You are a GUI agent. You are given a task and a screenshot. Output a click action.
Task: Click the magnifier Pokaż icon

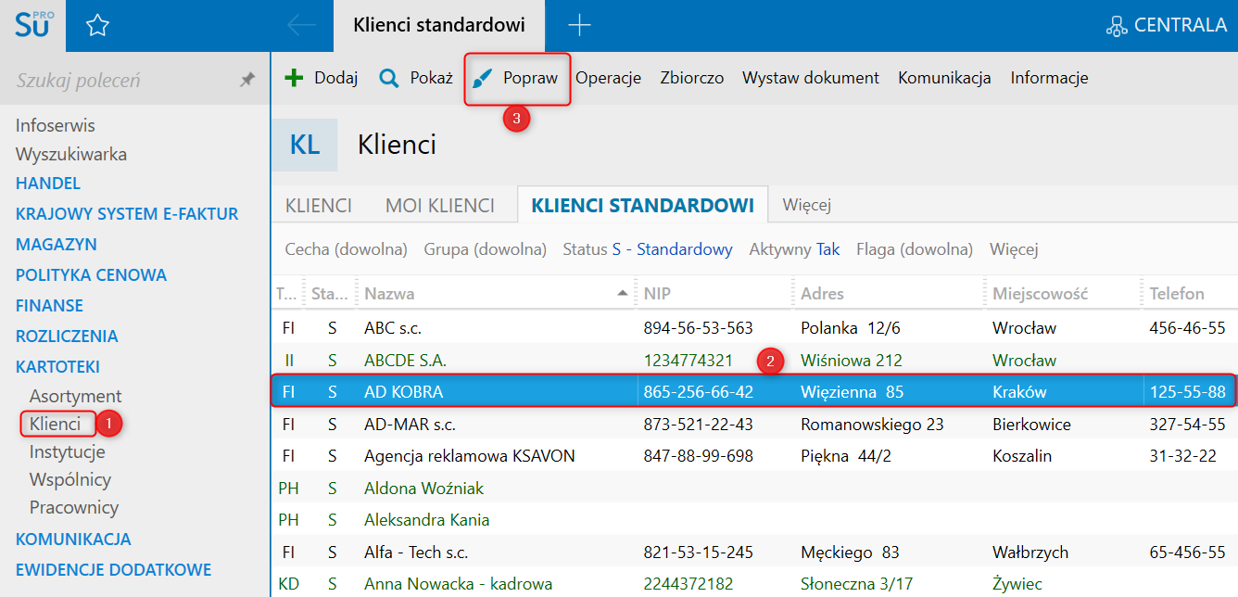click(389, 78)
